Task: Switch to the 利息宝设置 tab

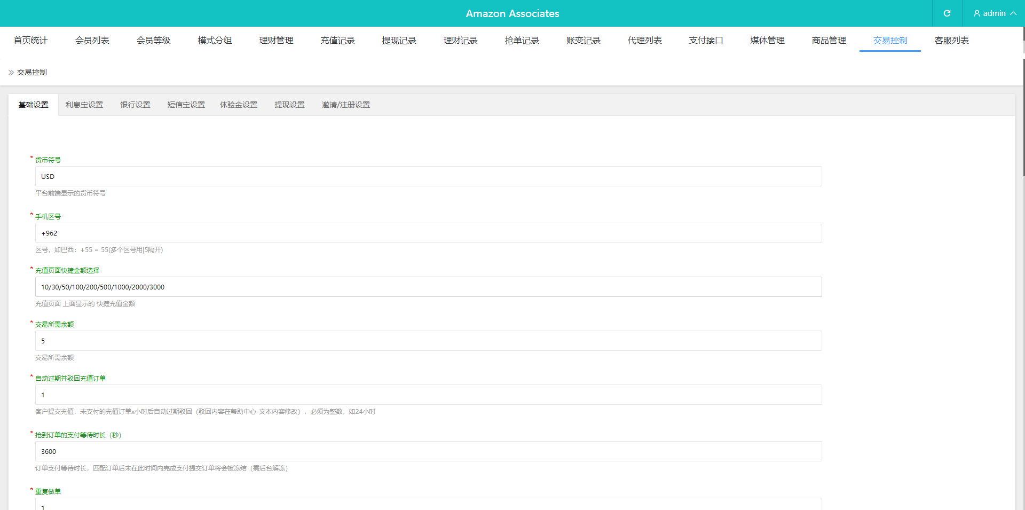Action: (84, 105)
